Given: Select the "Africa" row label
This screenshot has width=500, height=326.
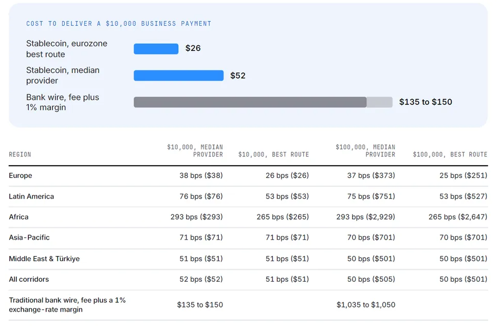Looking at the screenshot, I should 18,217.
